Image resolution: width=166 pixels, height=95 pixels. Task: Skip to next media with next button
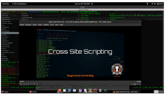[29, 84]
